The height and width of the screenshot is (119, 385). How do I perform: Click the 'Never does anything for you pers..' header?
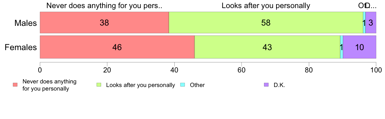(104, 5)
